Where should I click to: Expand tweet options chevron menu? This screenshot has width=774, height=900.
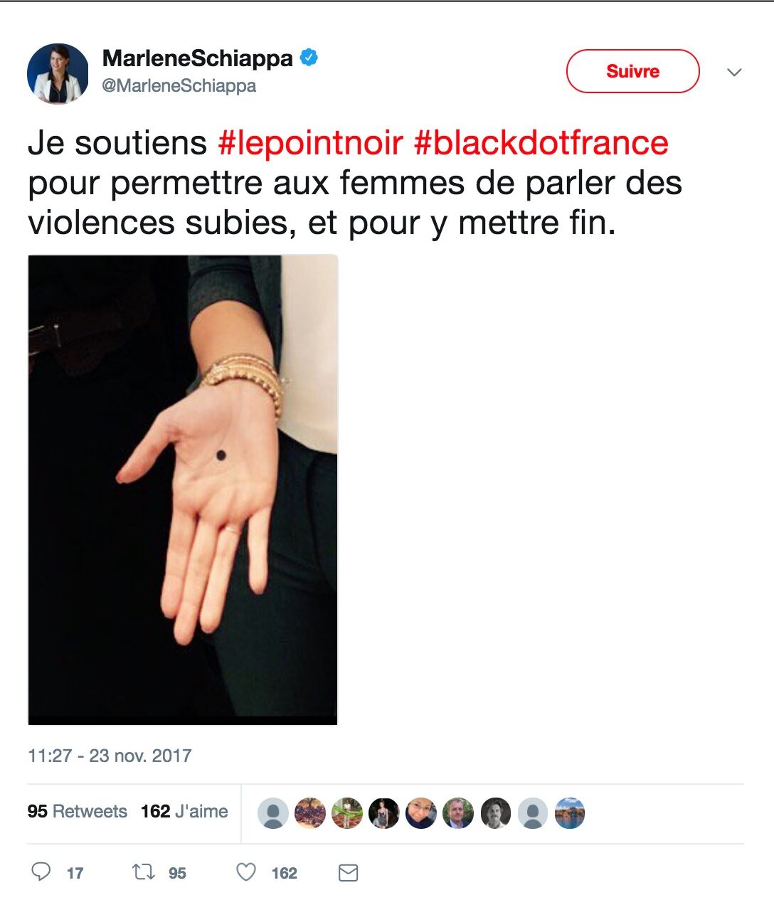click(x=734, y=72)
